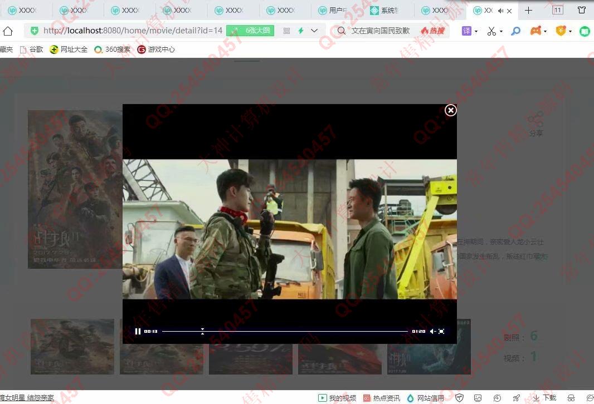Screen dimensions: 594x404
Task: Expand the translate tool dropdown arrow
Action: tap(476, 31)
